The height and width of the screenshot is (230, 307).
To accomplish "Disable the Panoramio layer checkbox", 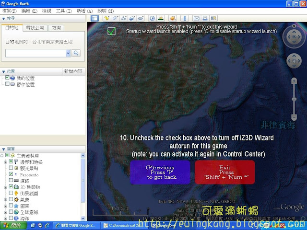I will 11,174.
